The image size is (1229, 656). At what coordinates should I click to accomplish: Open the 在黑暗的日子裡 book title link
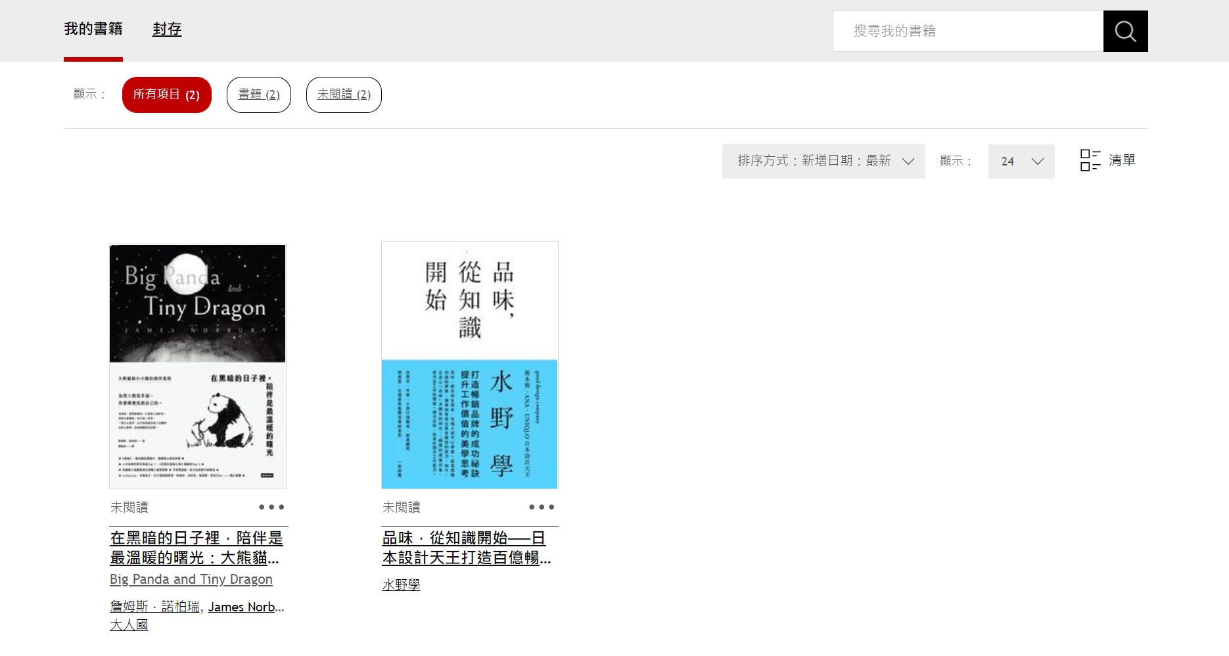[x=197, y=548]
